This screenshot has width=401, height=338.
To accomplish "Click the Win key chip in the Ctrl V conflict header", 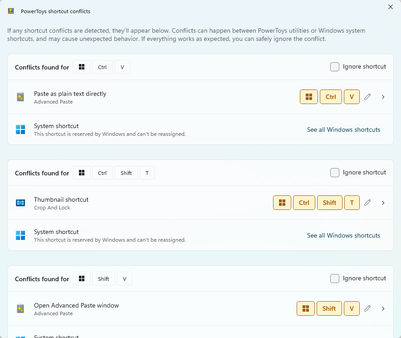I will click(x=81, y=67).
